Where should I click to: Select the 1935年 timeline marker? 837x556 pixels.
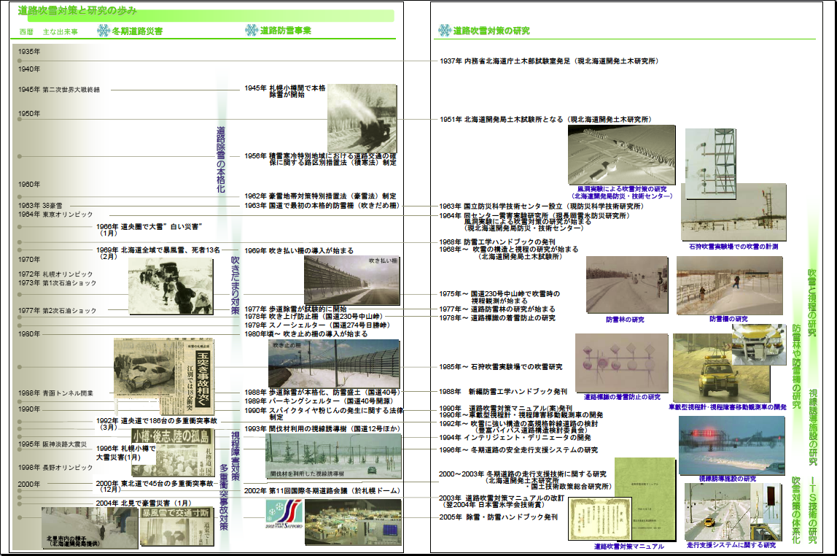pos(29,52)
